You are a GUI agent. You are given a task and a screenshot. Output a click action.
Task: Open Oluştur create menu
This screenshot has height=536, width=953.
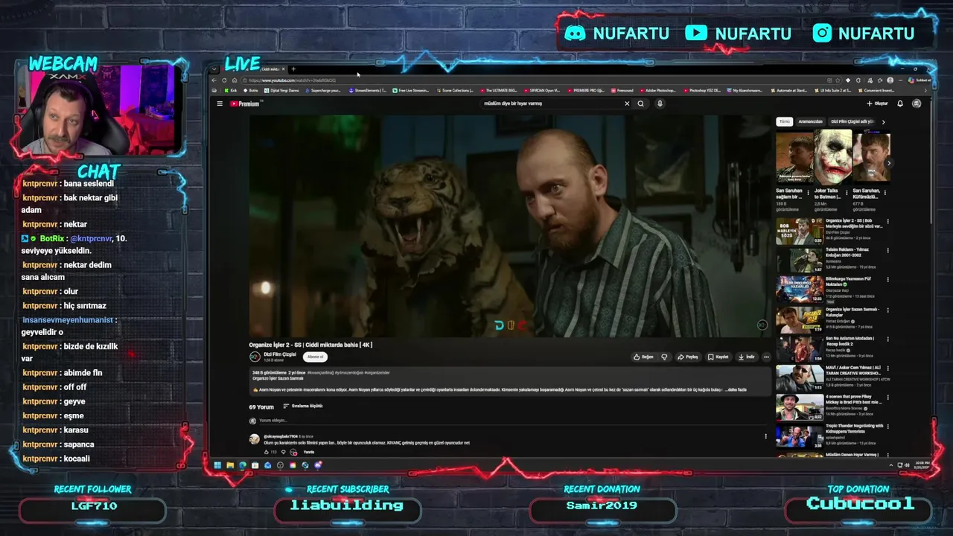[877, 103]
